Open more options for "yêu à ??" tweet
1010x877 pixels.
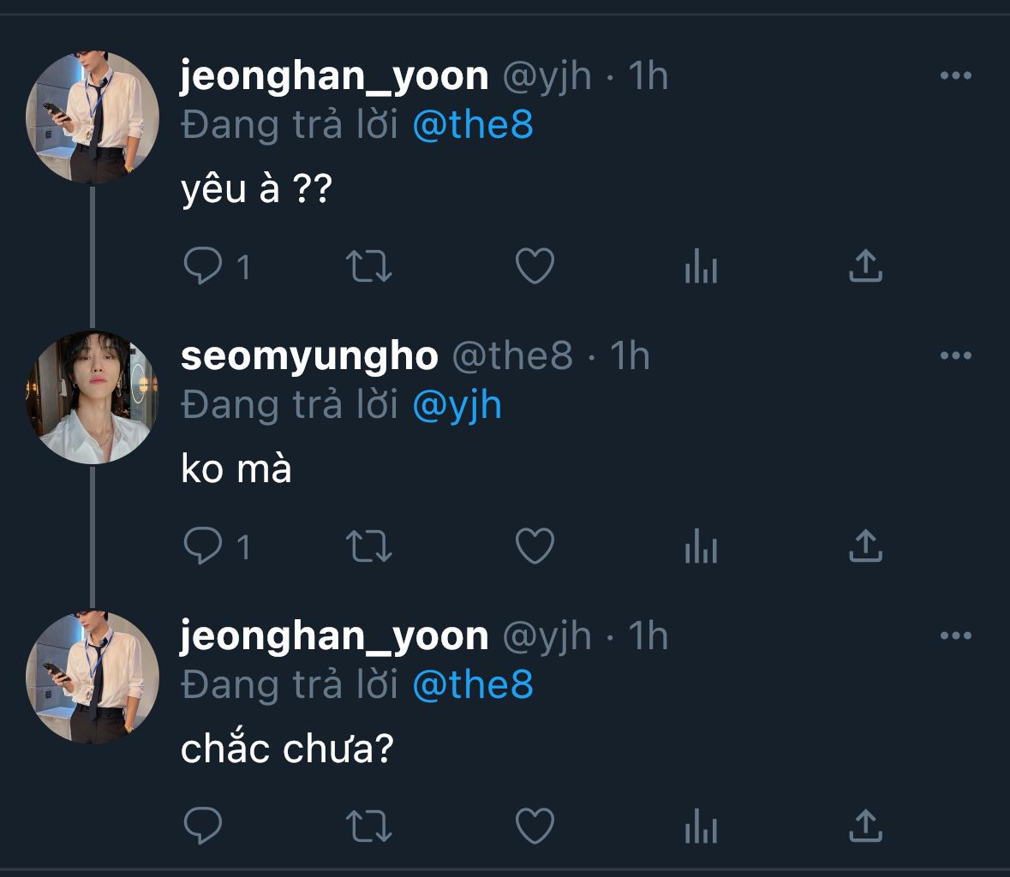point(955,76)
